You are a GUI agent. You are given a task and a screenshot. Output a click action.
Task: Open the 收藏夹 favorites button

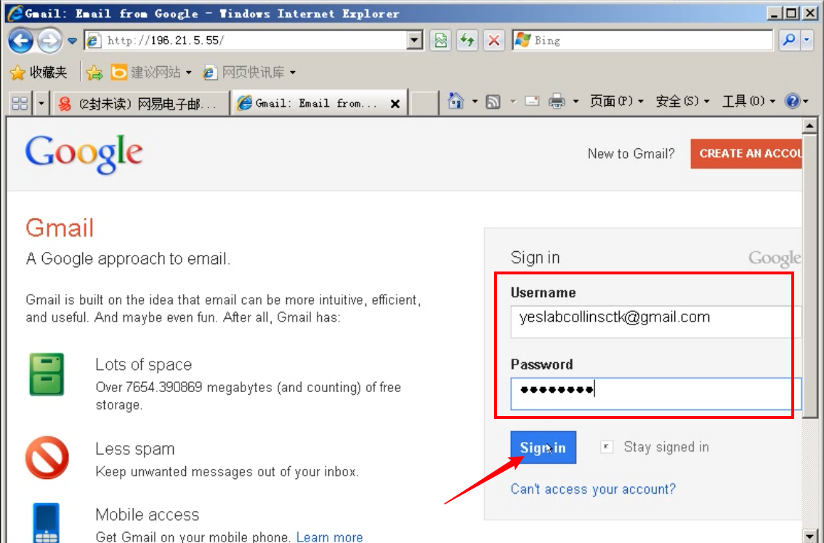(39, 73)
